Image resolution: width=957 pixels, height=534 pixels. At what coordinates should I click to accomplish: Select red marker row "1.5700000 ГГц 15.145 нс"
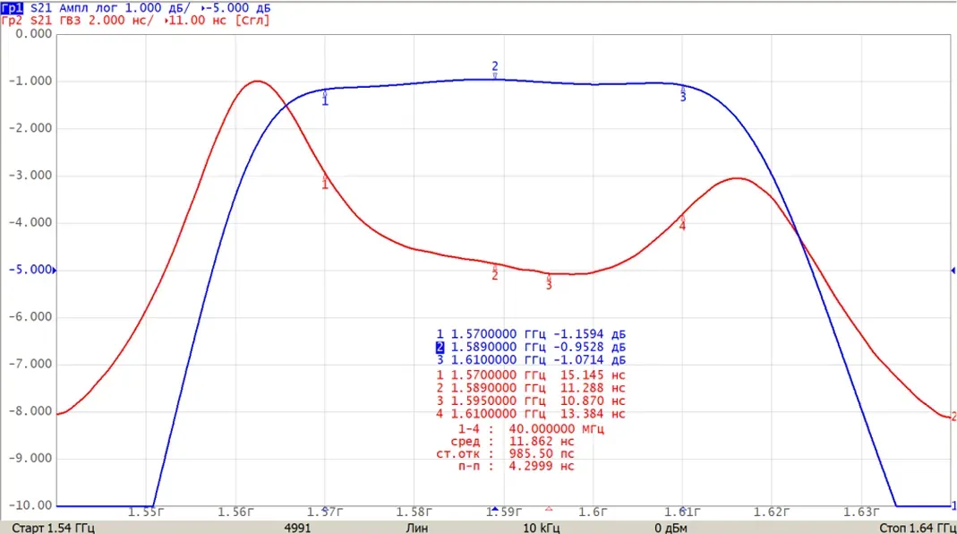(531, 375)
